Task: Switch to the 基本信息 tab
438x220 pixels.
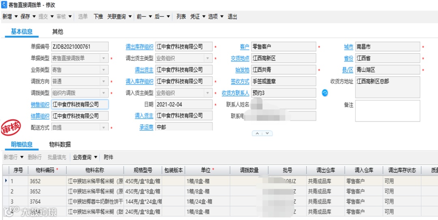Action: pos(21,32)
